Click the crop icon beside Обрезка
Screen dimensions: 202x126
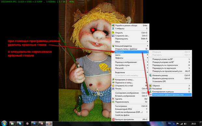[150, 86]
